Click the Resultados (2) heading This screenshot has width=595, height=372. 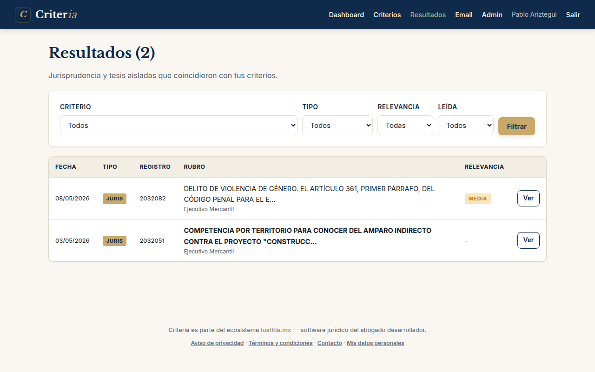click(x=102, y=53)
